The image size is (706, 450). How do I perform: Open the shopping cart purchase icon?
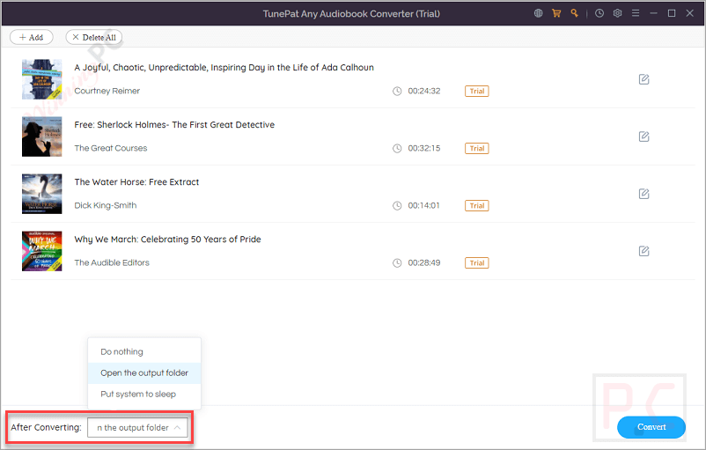(x=556, y=13)
